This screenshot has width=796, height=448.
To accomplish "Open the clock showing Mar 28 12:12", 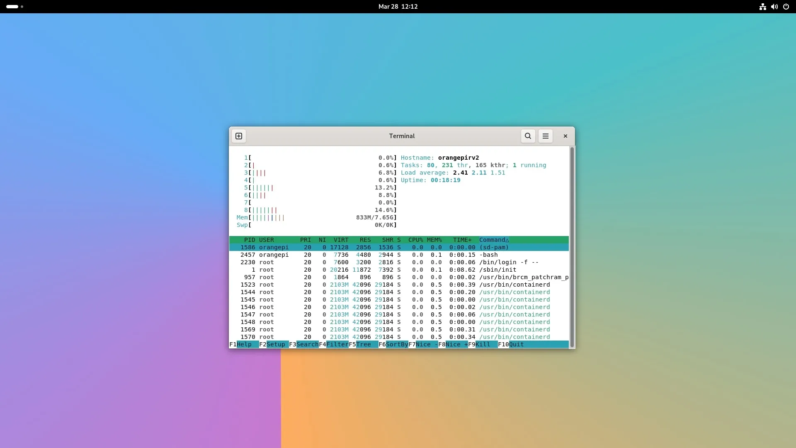I will [398, 7].
